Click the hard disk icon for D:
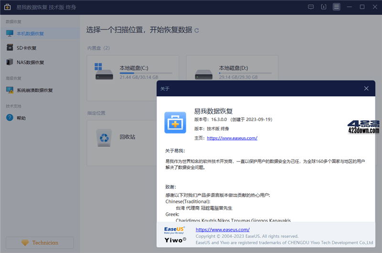This screenshot has width=382, height=253. coord(204,74)
